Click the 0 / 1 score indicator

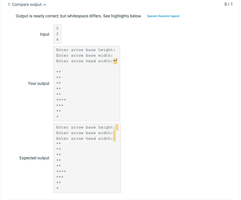pyautogui.click(x=229, y=4)
